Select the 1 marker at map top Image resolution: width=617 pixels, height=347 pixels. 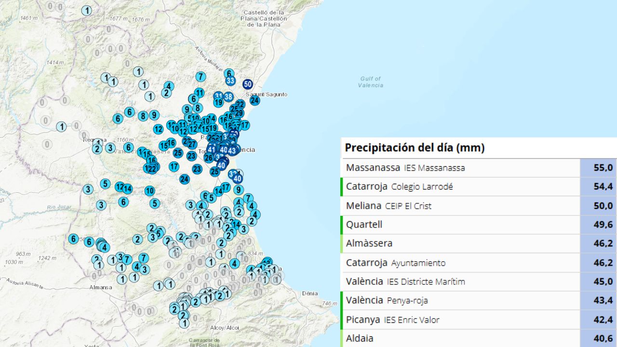coord(87,10)
